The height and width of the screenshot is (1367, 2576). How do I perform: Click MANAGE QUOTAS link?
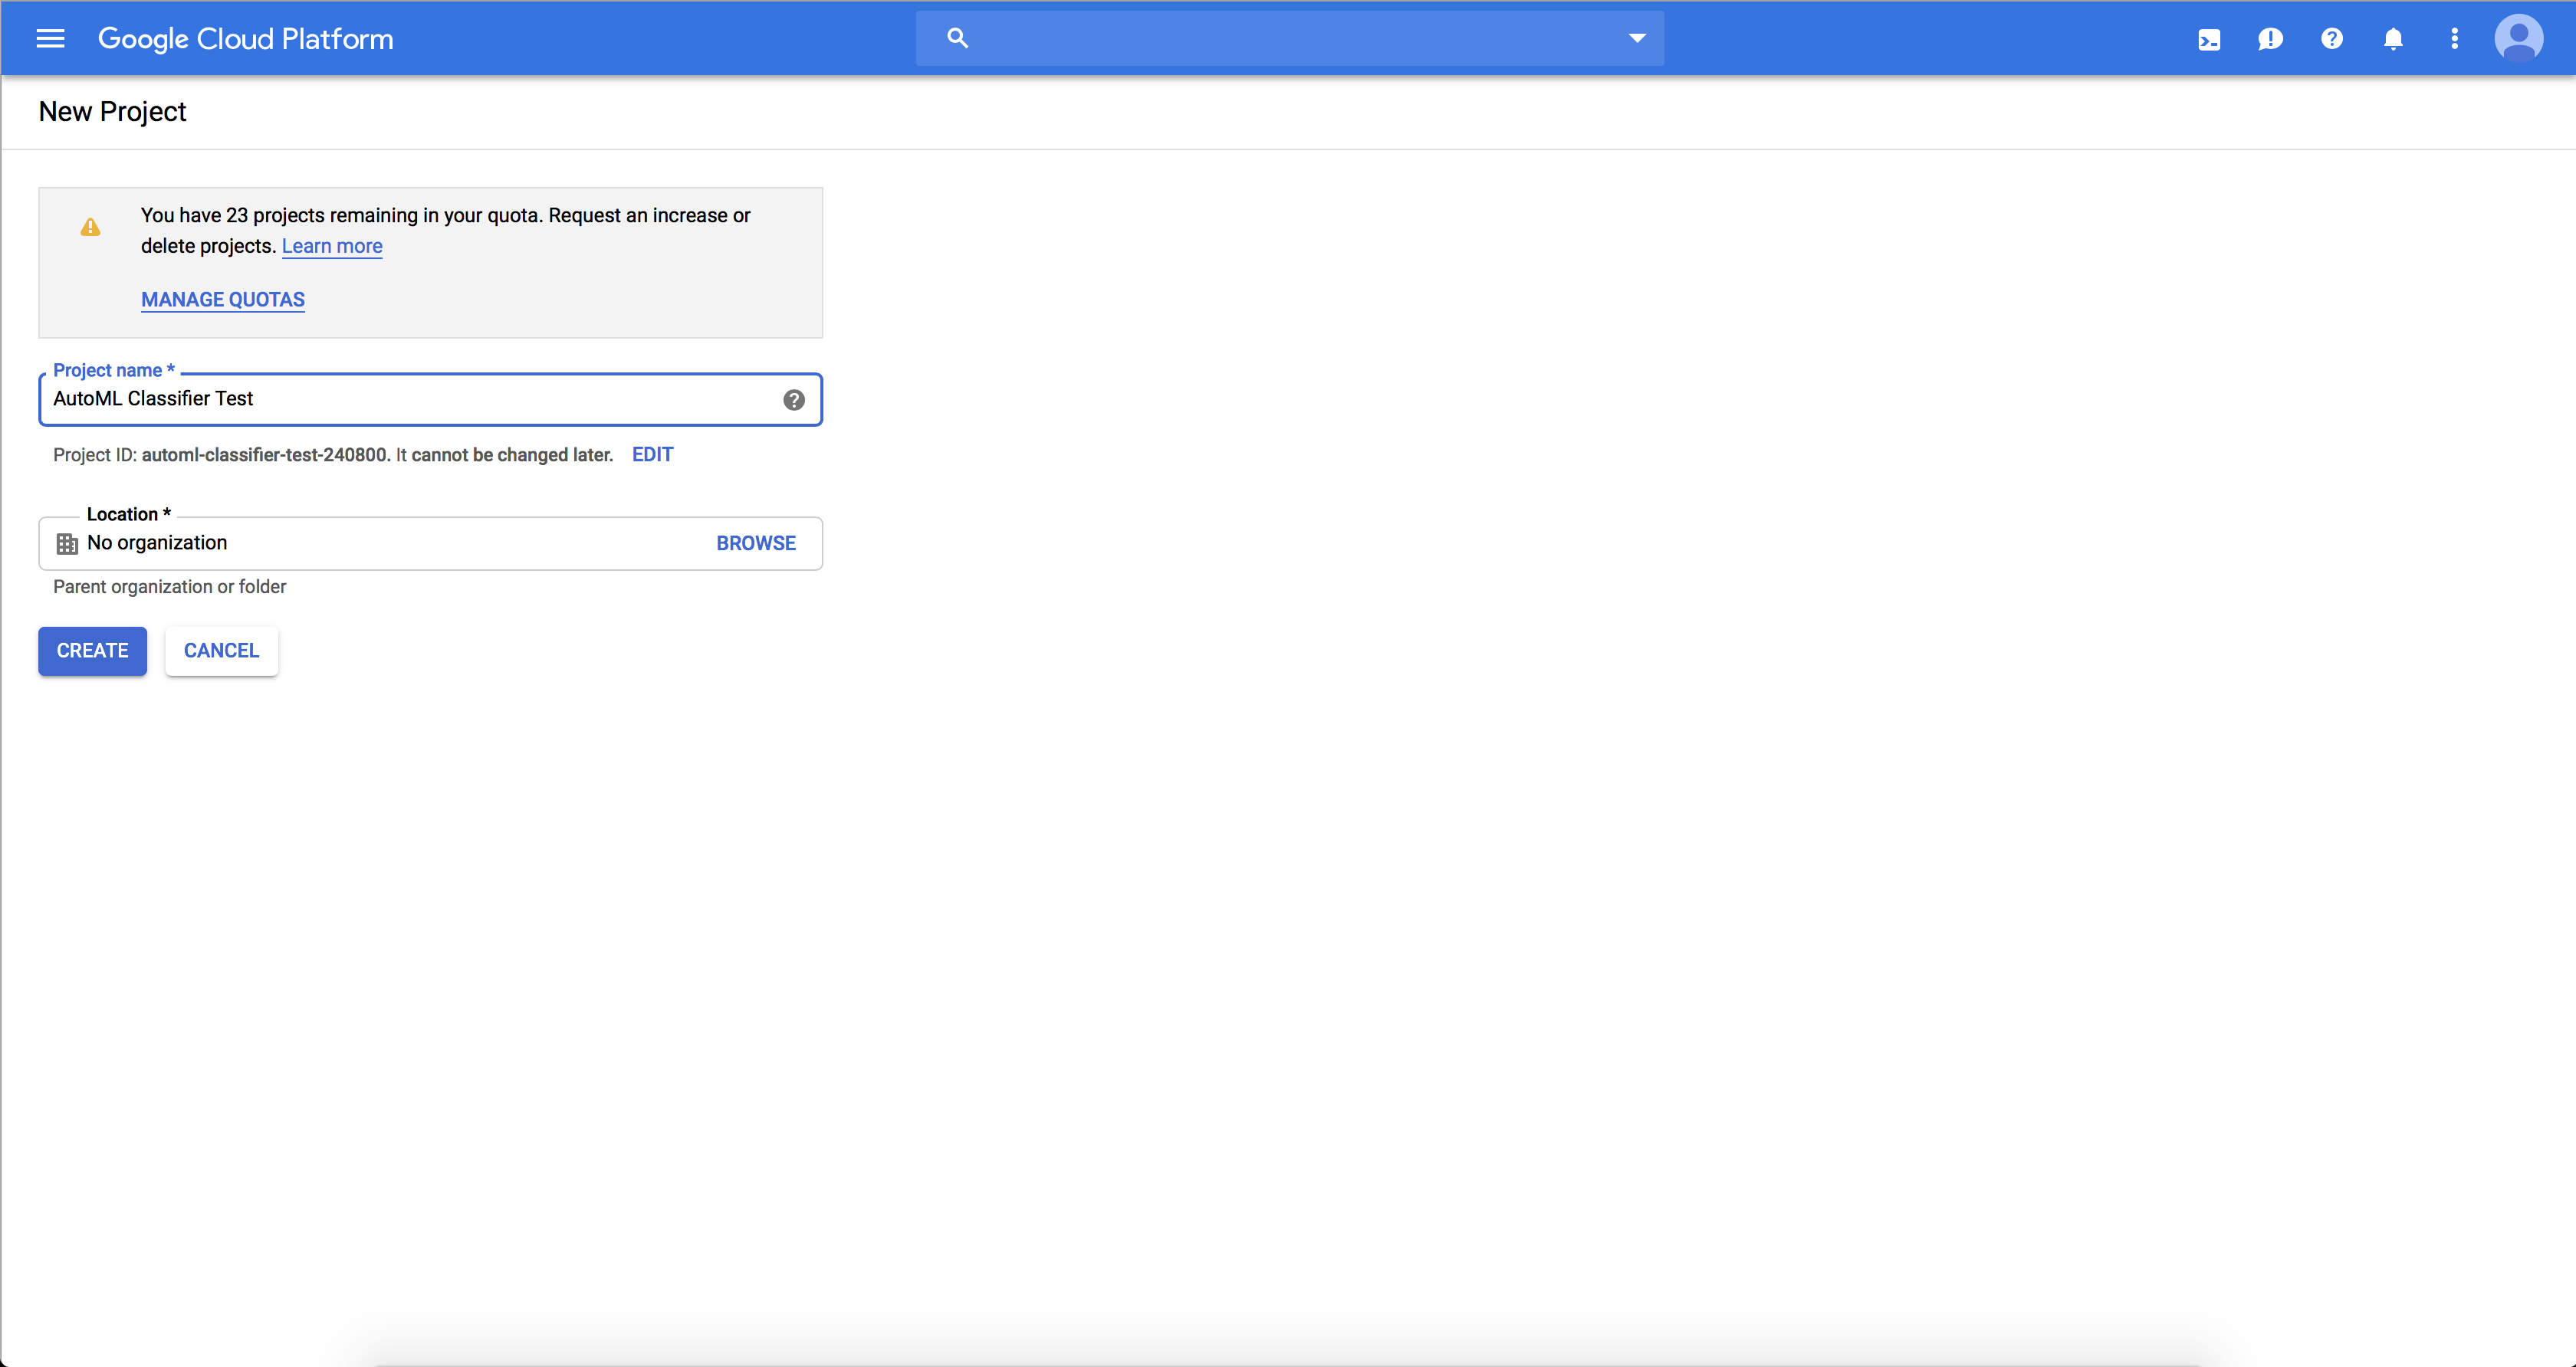[x=223, y=300]
